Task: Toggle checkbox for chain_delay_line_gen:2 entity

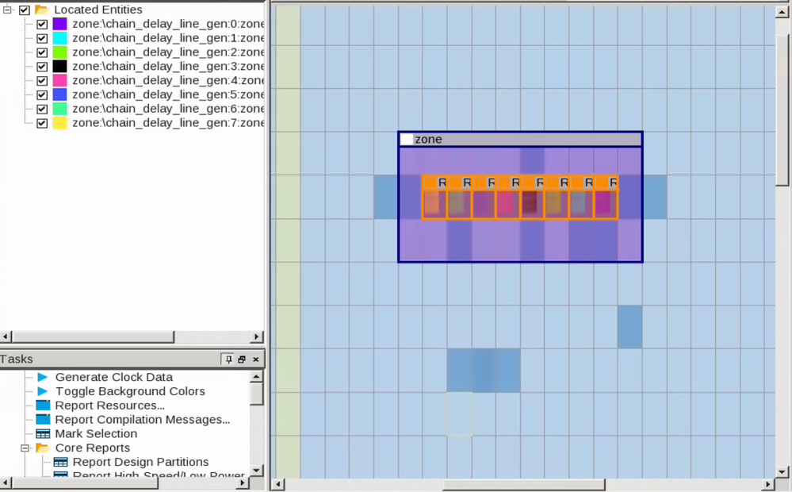Action: (x=43, y=52)
